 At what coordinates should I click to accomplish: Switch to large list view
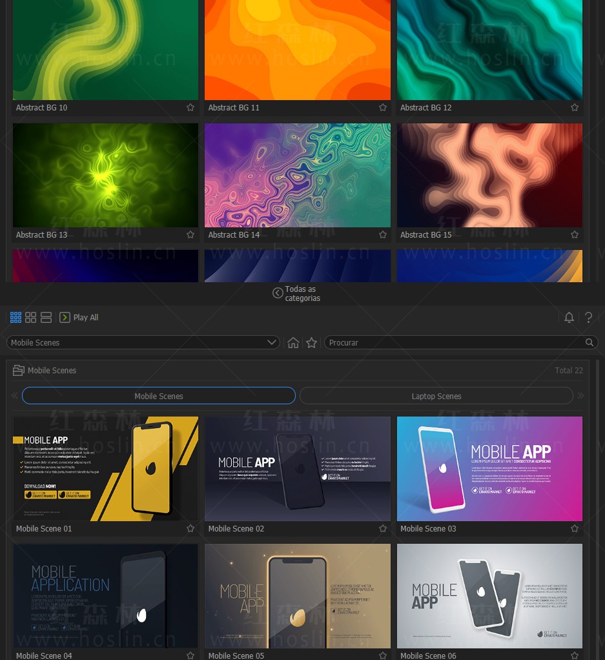click(46, 317)
